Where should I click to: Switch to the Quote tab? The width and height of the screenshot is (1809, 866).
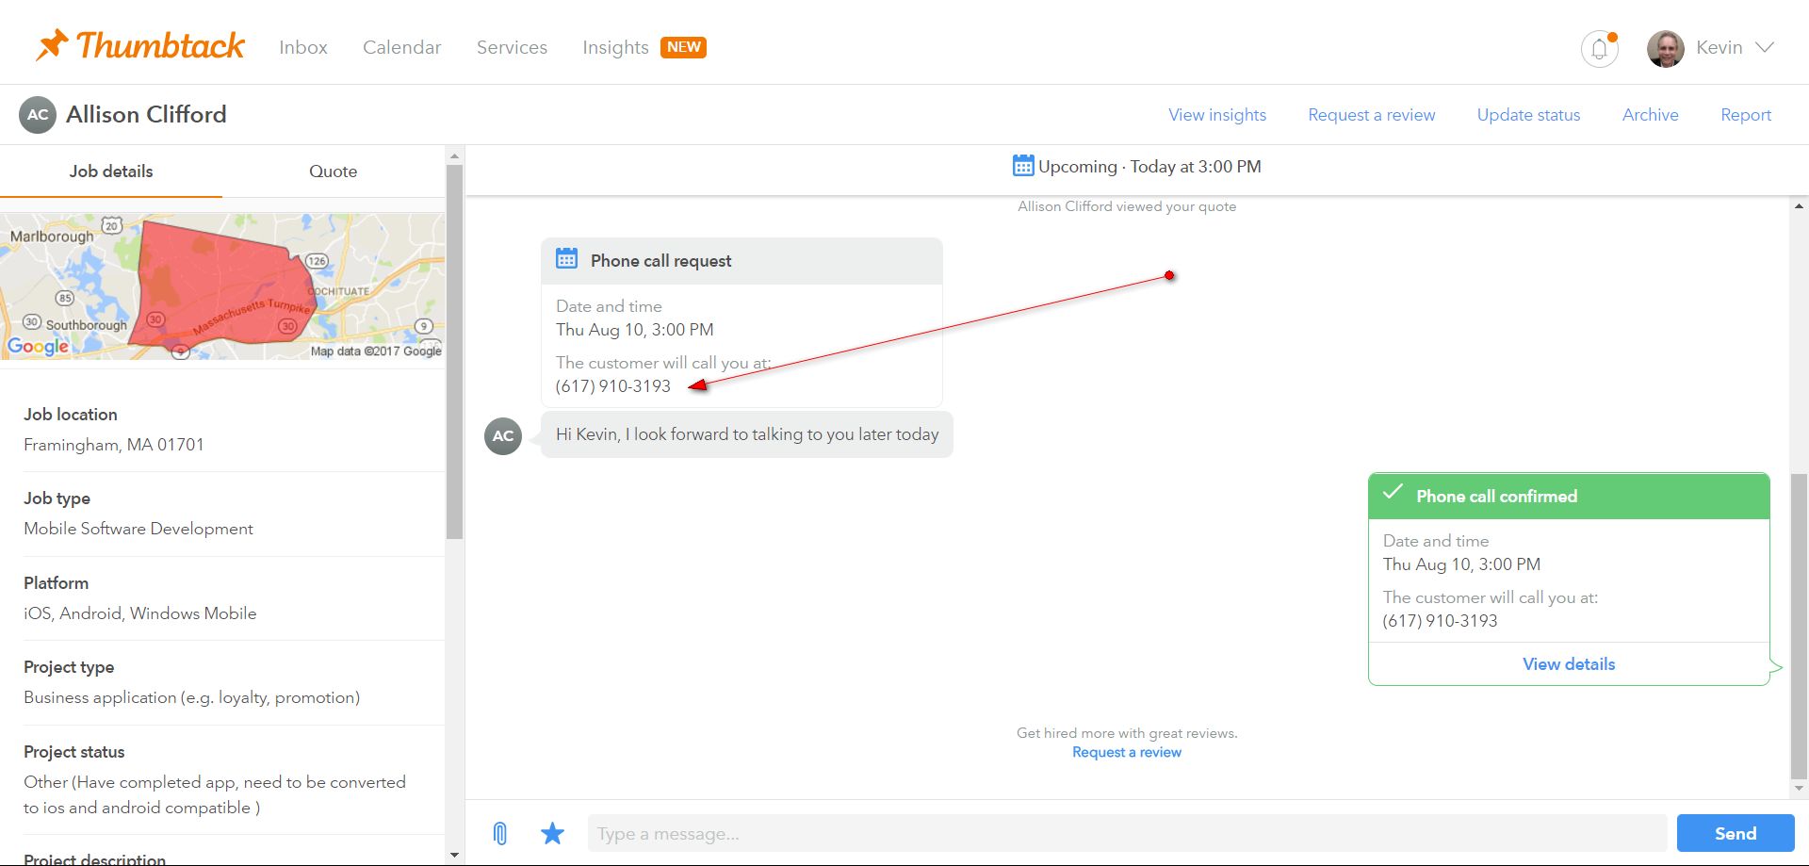coord(333,172)
